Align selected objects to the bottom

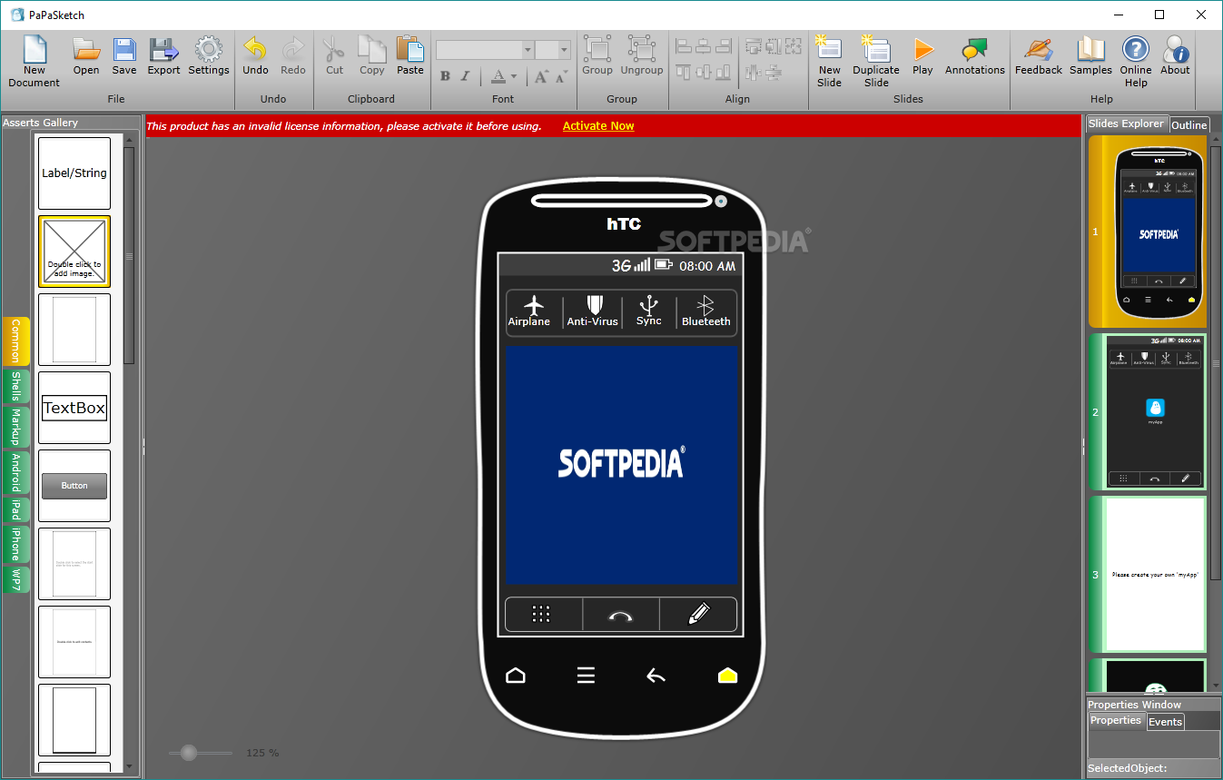coord(725,72)
